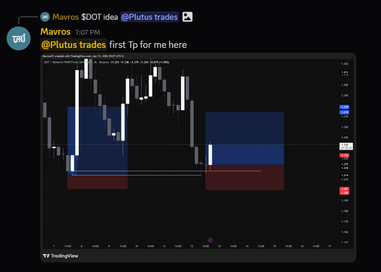Click the Mavros name in reply preview

[x=66, y=17]
